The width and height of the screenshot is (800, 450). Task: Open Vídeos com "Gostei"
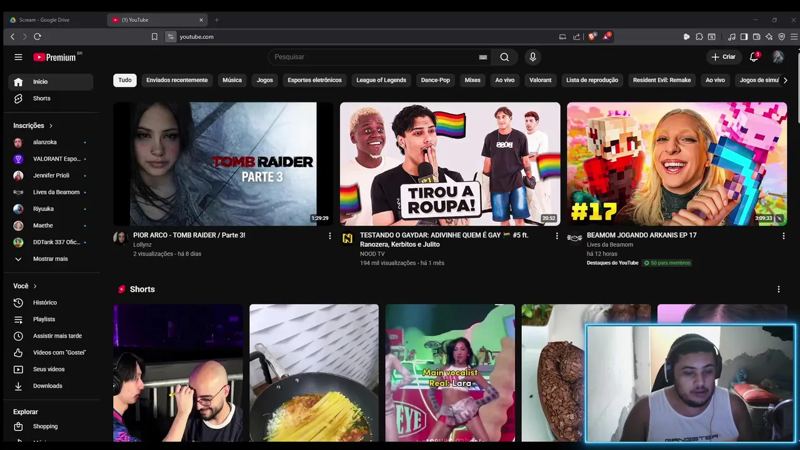click(51, 352)
